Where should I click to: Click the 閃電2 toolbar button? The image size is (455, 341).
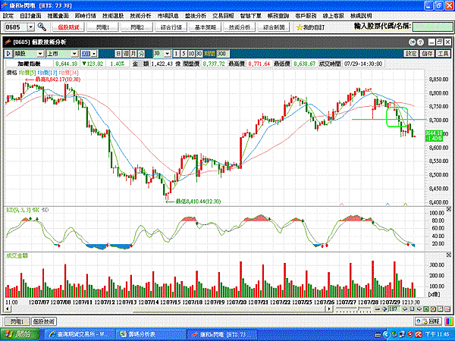tap(137, 27)
